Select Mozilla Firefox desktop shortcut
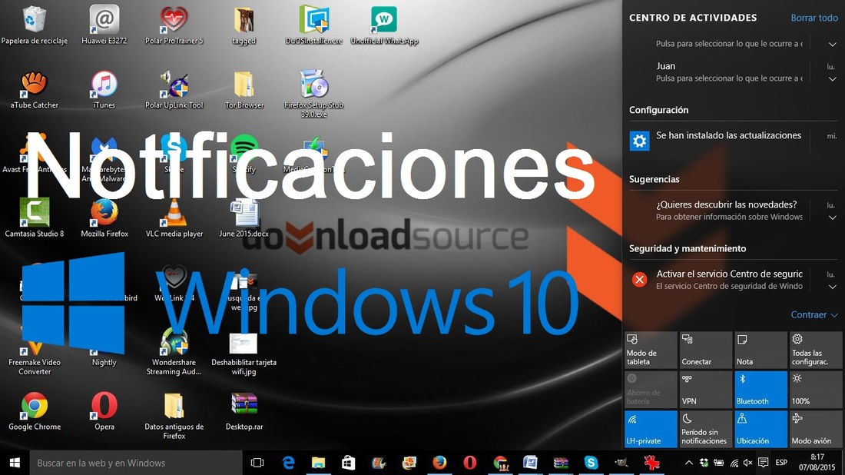This screenshot has width=845, height=475. coord(104,218)
